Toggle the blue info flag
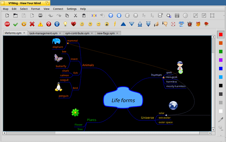Viewport: 226px width, 142px height. click(x=57, y=24)
